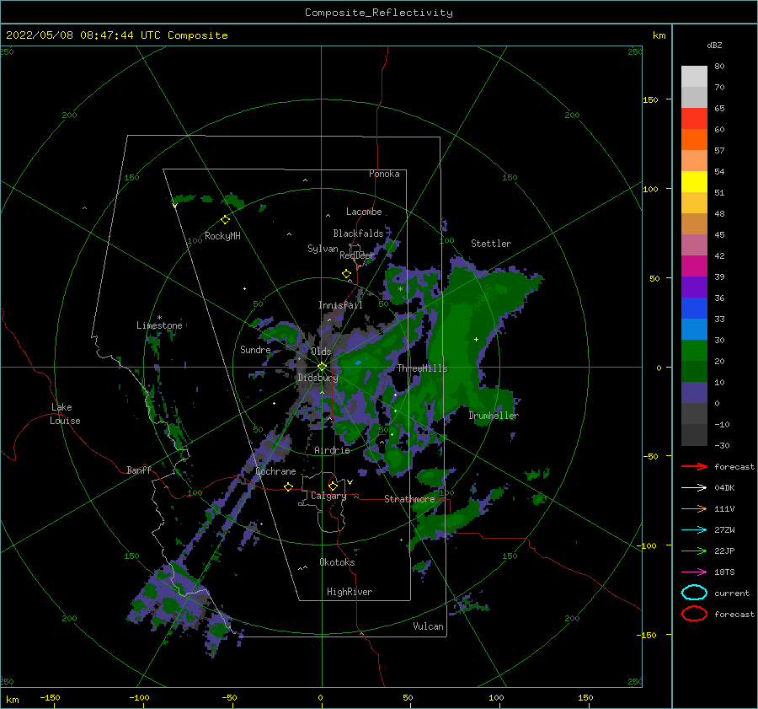The width and height of the screenshot is (758, 709).
Task: Select the Okotoks label
Action: tap(337, 562)
